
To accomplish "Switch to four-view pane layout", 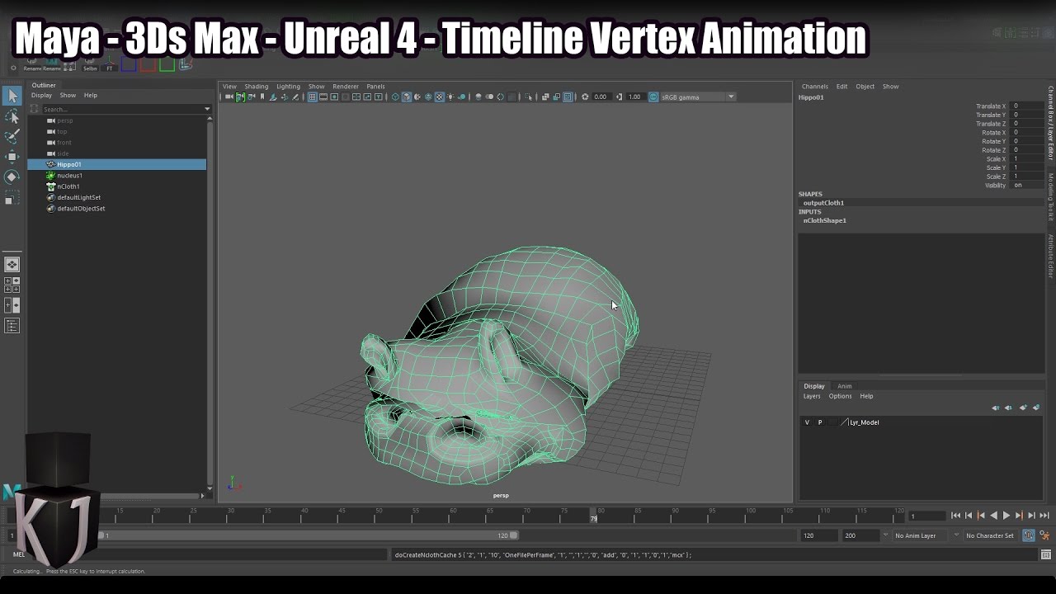I will point(12,285).
